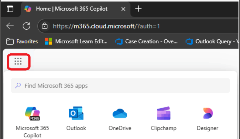Viewport: 240px width, 139px height.
Task: View site information via the lock icon
Action: (x=45, y=26)
